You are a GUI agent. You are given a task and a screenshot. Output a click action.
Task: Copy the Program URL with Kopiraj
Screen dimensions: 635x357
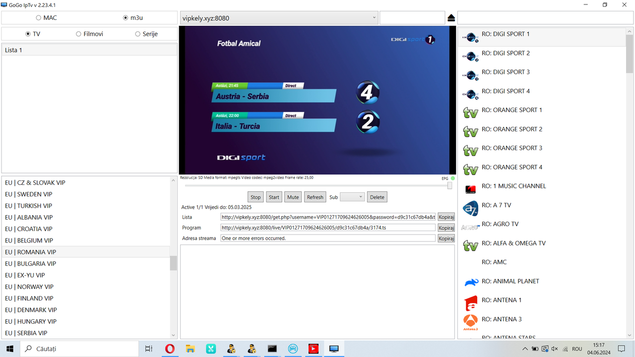[x=446, y=228]
